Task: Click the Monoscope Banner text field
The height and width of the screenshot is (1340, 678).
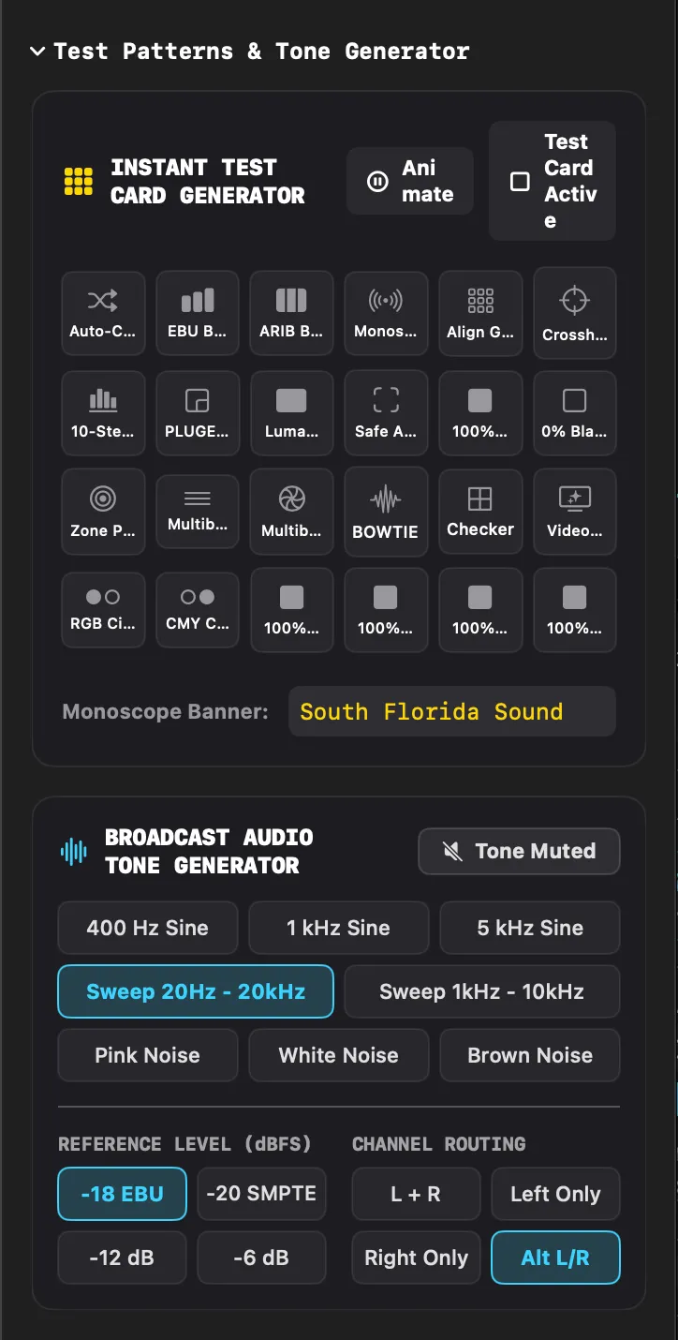Action: point(452,711)
